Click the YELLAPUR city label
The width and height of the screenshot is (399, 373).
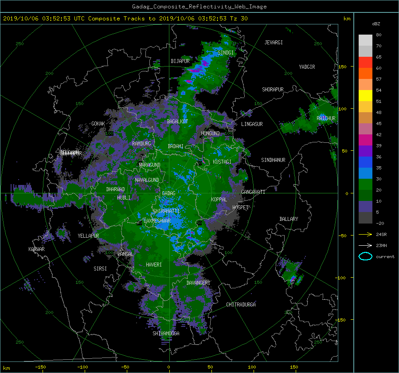(x=88, y=236)
